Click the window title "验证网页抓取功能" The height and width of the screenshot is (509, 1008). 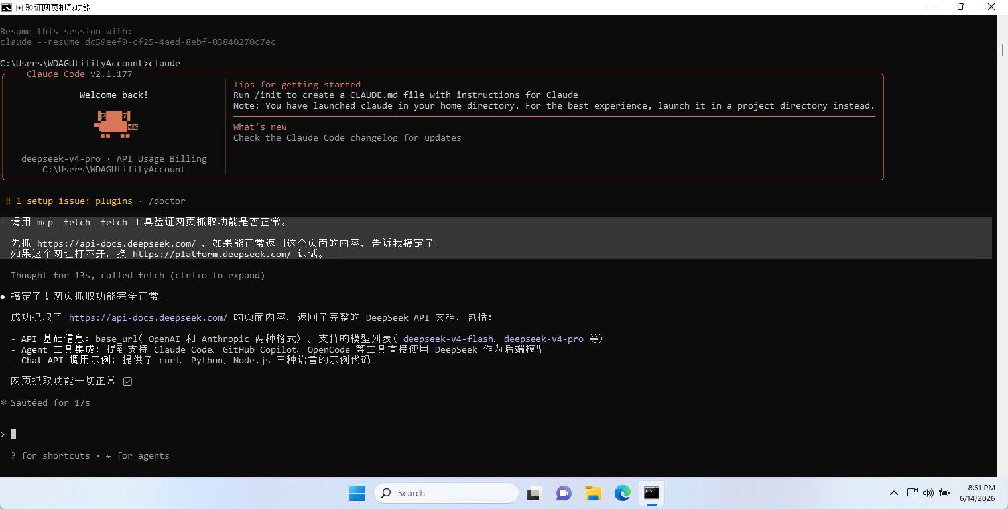pos(58,7)
